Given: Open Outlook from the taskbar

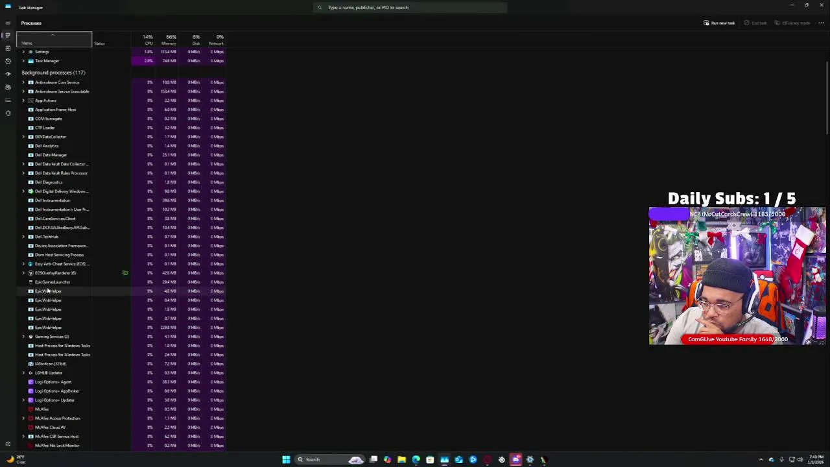Looking at the screenshot, I should 458,459.
